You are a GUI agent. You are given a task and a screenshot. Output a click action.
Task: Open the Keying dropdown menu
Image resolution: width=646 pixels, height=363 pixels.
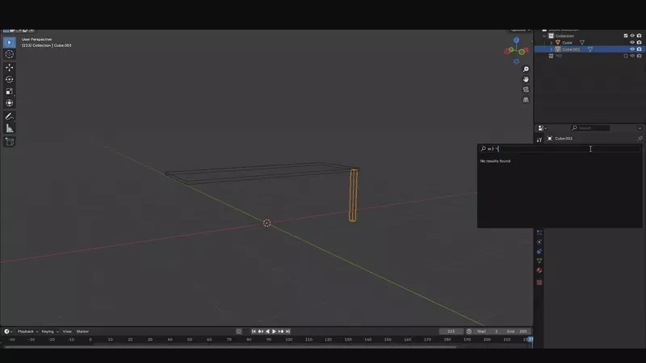click(50, 332)
